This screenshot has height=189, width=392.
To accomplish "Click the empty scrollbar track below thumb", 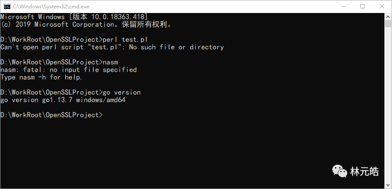I will [388, 105].
